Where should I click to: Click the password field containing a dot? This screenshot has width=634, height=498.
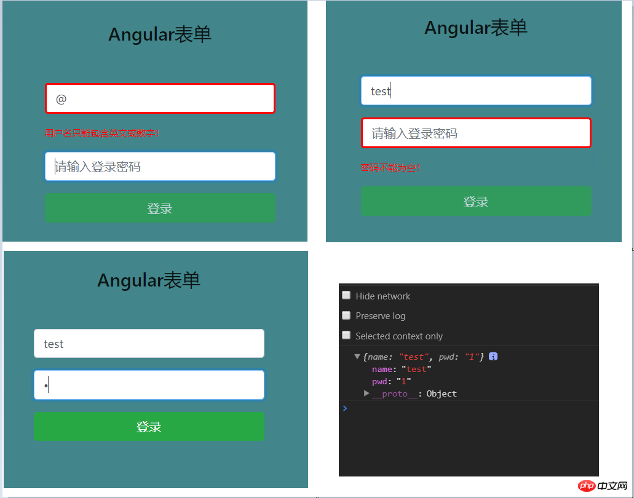pos(149,384)
